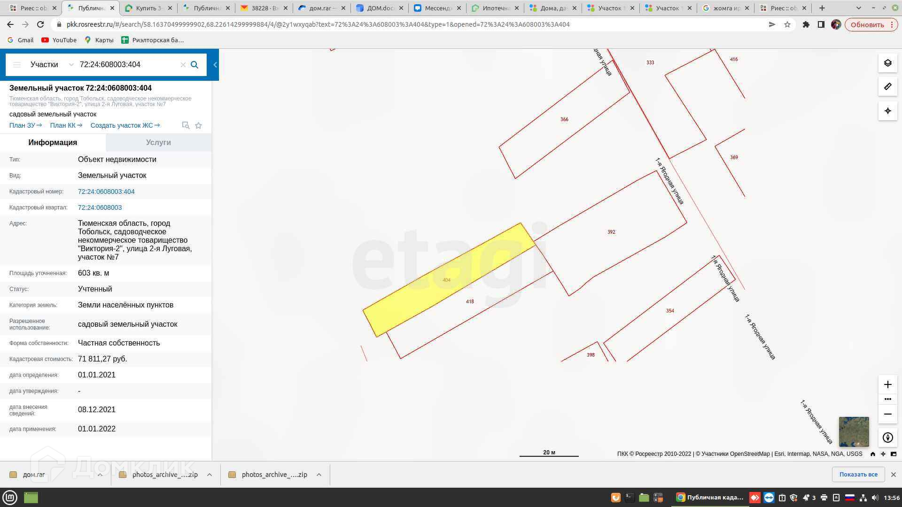Select the ruler measurement tool

[887, 87]
